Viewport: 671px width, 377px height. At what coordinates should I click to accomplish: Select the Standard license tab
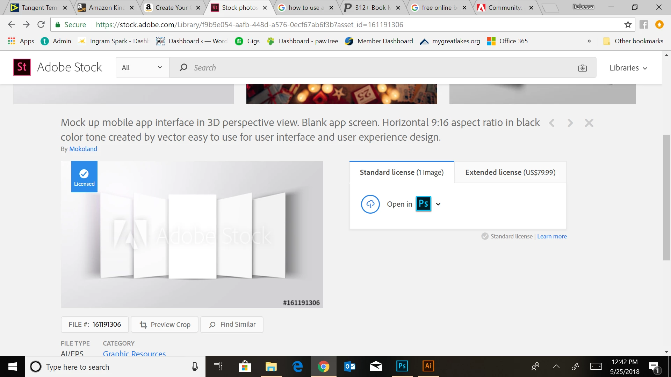click(x=402, y=172)
